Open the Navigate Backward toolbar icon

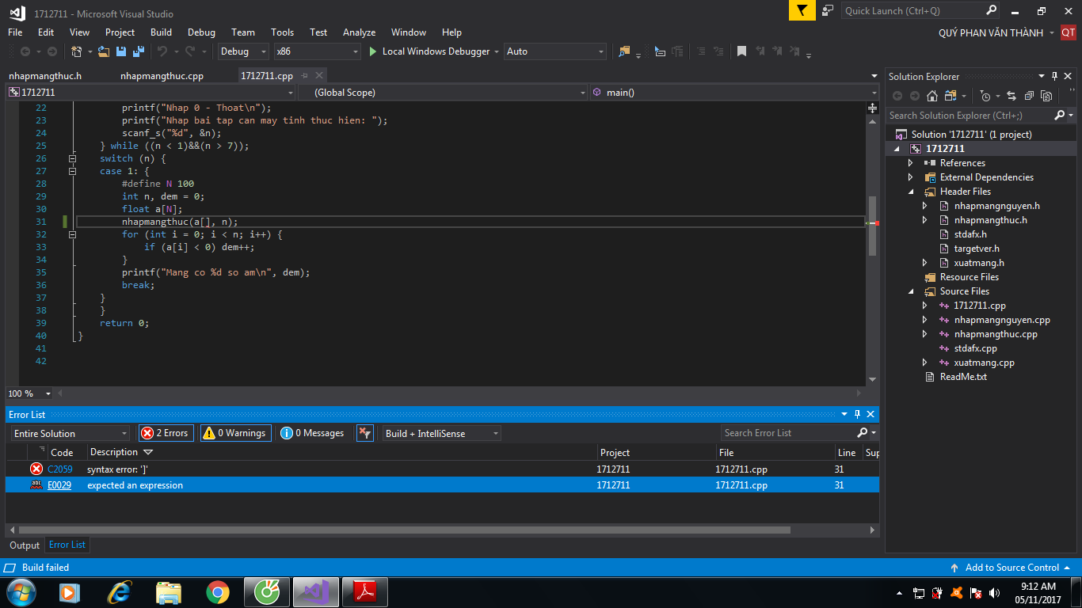[26, 51]
